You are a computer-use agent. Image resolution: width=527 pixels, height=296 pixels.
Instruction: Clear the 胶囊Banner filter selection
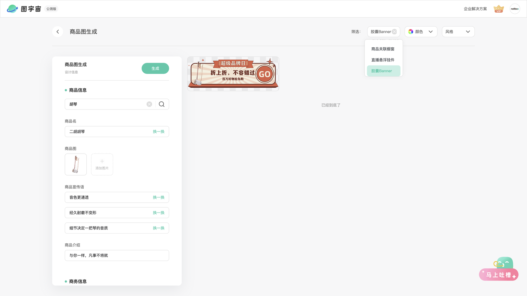pyautogui.click(x=394, y=32)
